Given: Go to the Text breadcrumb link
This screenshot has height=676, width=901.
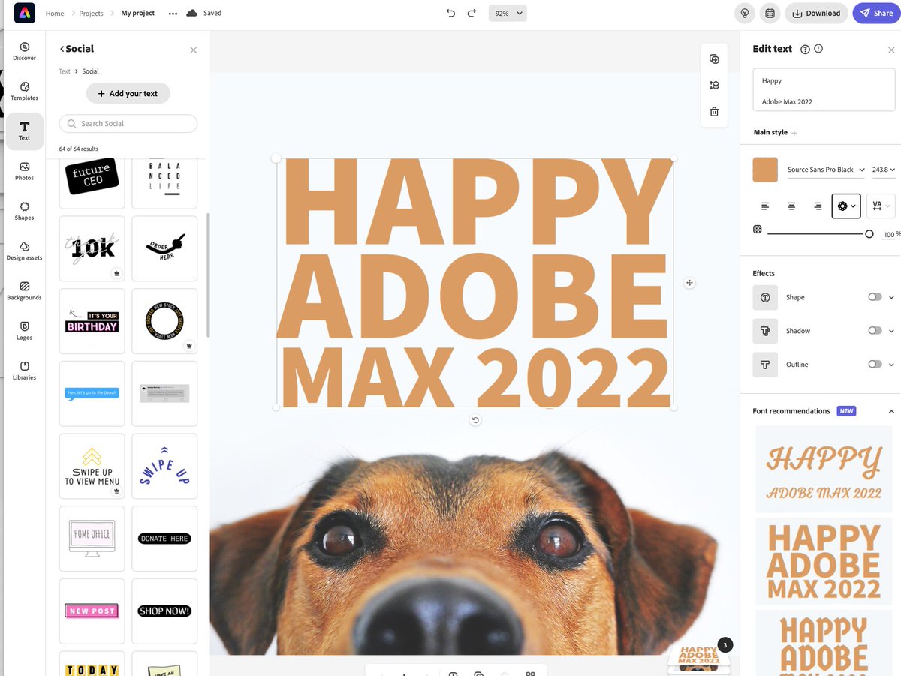Looking at the screenshot, I should point(65,71).
